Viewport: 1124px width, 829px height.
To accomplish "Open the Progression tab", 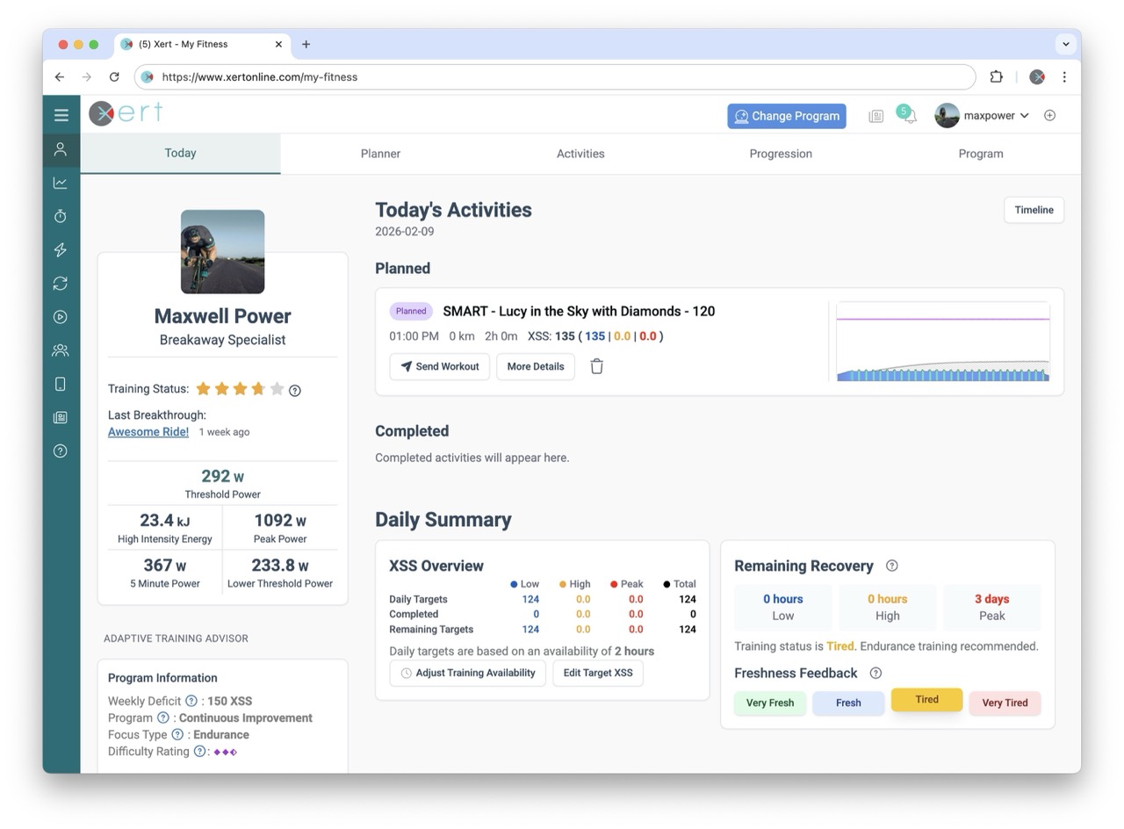I will point(780,154).
